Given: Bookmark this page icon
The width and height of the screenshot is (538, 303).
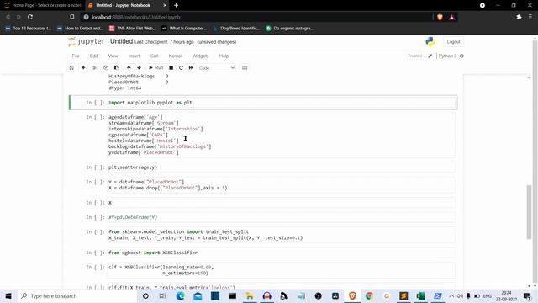Looking at the screenshot, I should pyautogui.click(x=71, y=17).
